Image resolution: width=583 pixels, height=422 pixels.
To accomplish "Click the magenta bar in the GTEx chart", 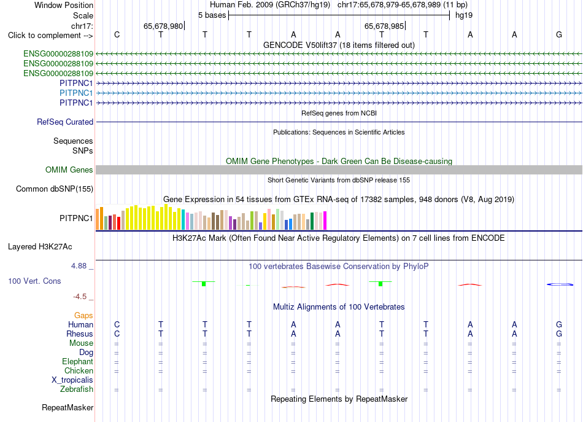I will pyautogui.click(x=325, y=221).
